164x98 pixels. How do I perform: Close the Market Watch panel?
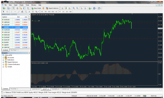tap(29, 14)
